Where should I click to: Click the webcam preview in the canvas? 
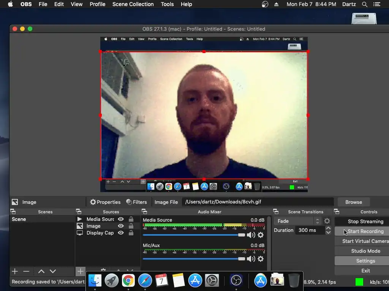click(204, 115)
